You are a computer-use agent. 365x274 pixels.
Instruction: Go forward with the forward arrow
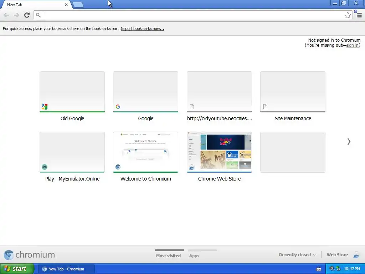(16, 15)
